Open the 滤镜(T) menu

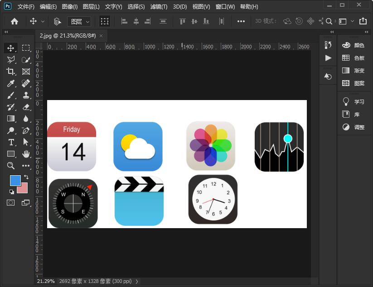point(159,7)
